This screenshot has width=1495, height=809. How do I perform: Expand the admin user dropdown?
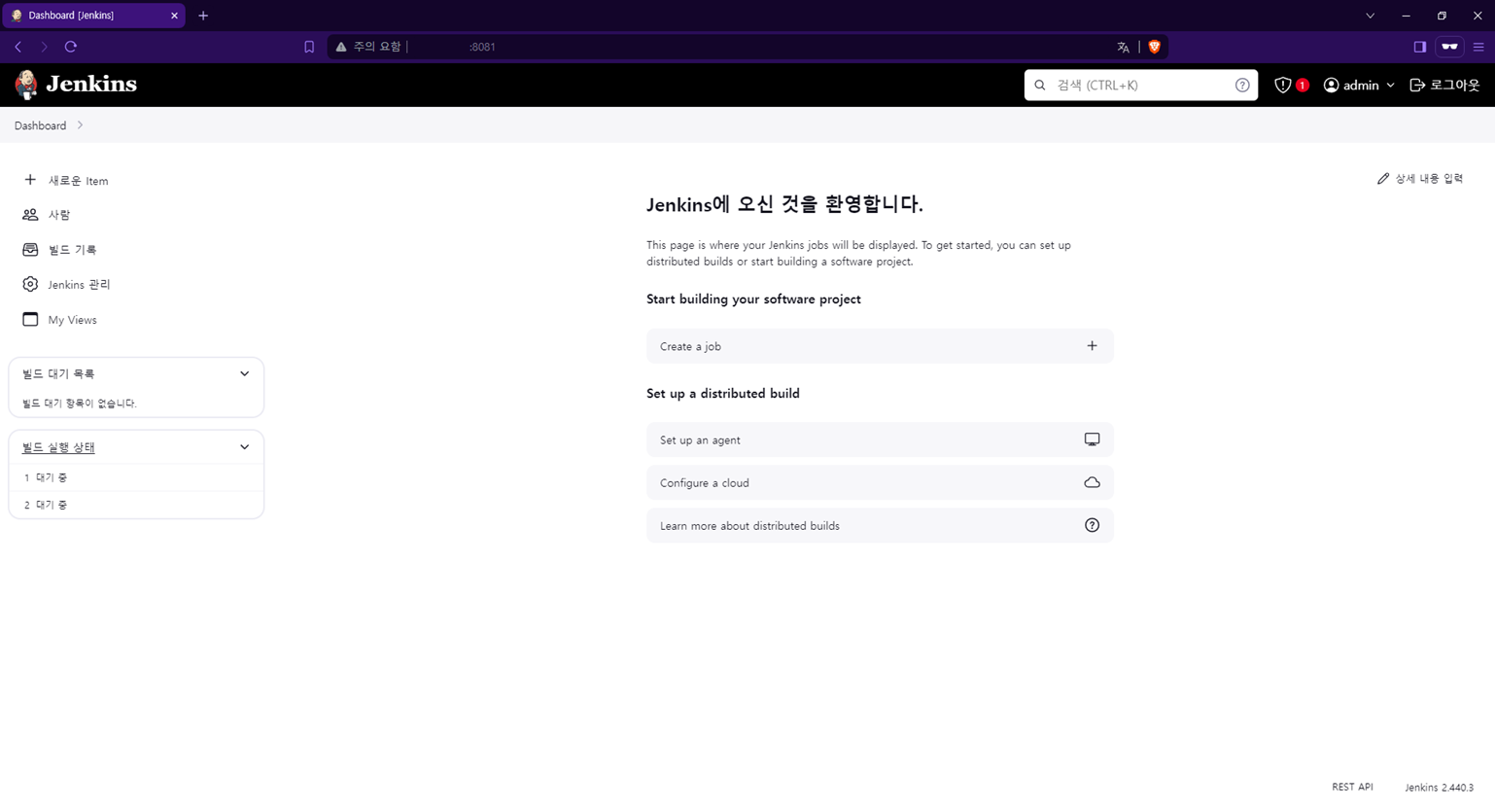pyautogui.click(x=1358, y=85)
